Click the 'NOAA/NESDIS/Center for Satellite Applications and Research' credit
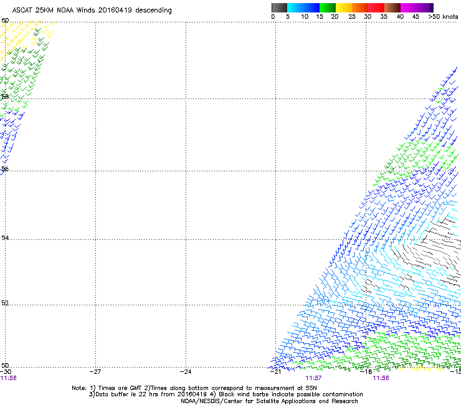 click(269, 401)
